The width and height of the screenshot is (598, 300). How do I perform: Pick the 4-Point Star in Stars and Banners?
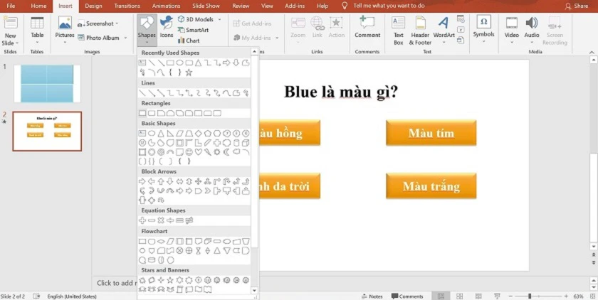[x=161, y=280]
